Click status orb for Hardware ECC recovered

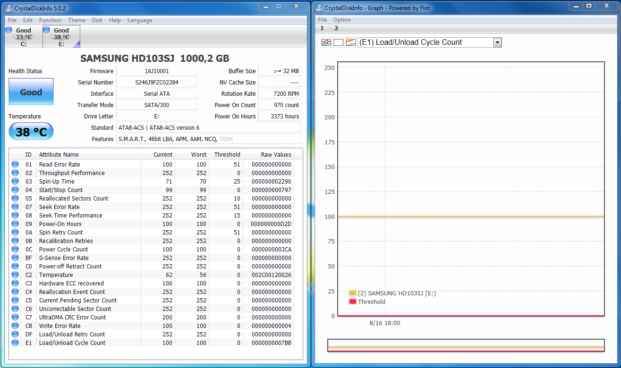pos(15,284)
